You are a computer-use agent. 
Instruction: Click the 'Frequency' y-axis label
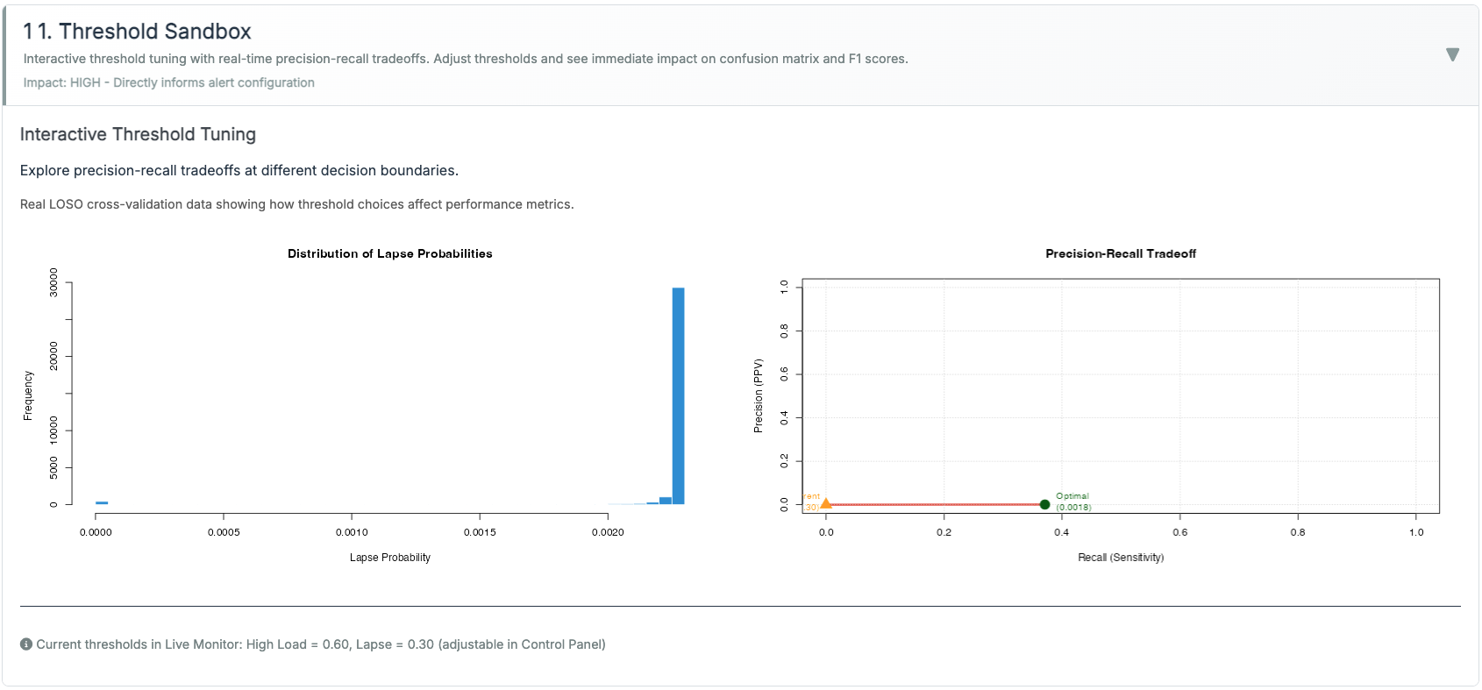tap(28, 395)
